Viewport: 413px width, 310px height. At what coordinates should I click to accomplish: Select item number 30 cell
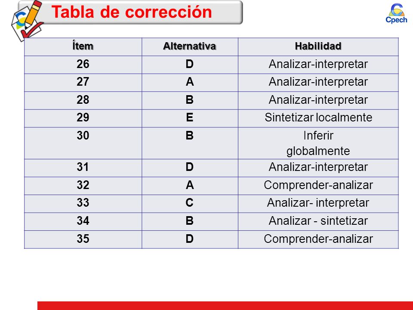83,143
